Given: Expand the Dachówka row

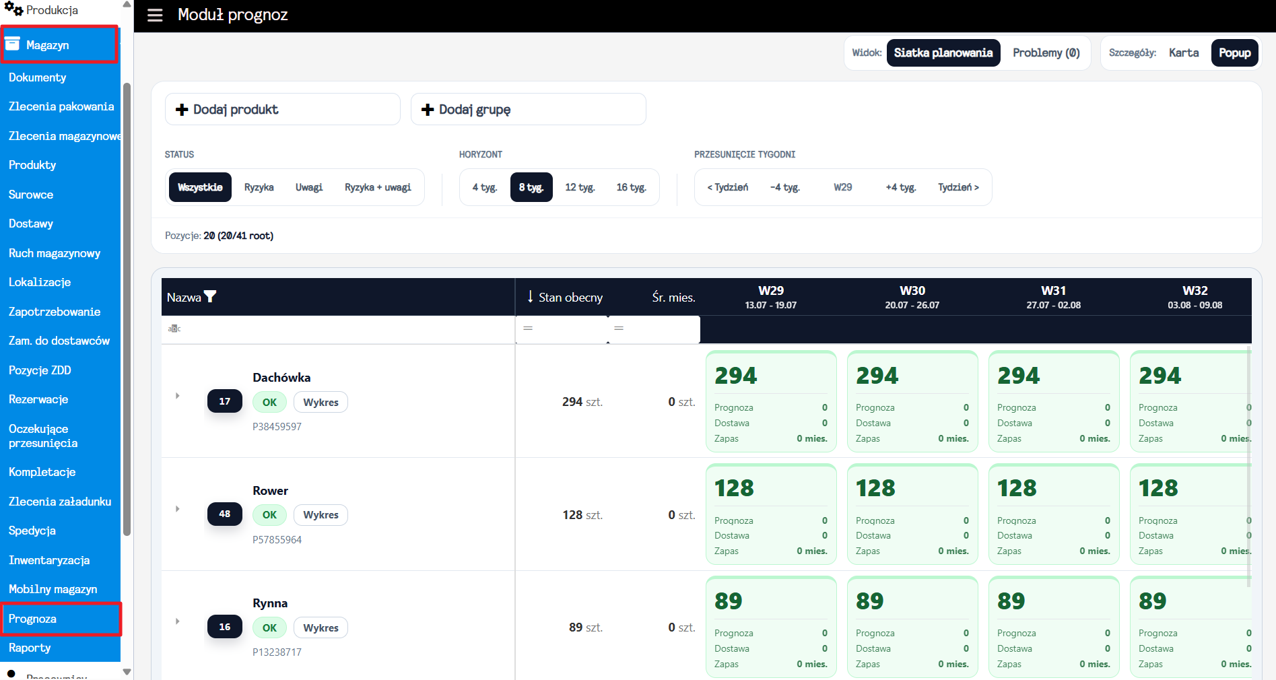Looking at the screenshot, I should [178, 396].
